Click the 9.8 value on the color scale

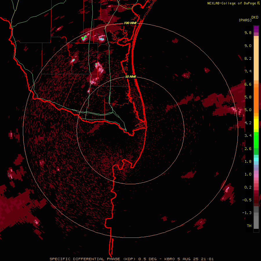pos(248,33)
